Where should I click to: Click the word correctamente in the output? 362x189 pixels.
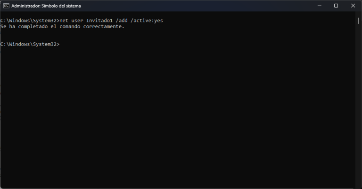click(102, 26)
